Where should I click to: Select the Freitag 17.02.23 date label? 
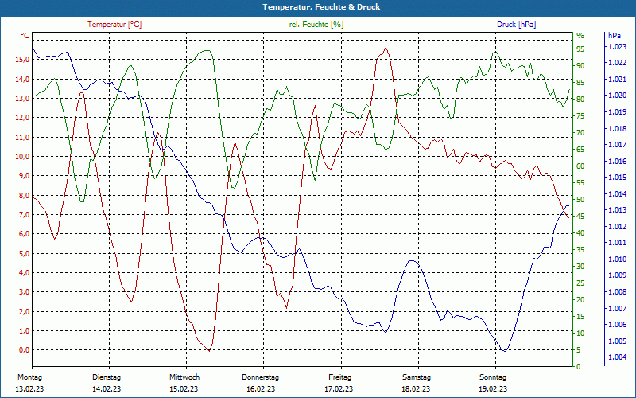coord(339,383)
